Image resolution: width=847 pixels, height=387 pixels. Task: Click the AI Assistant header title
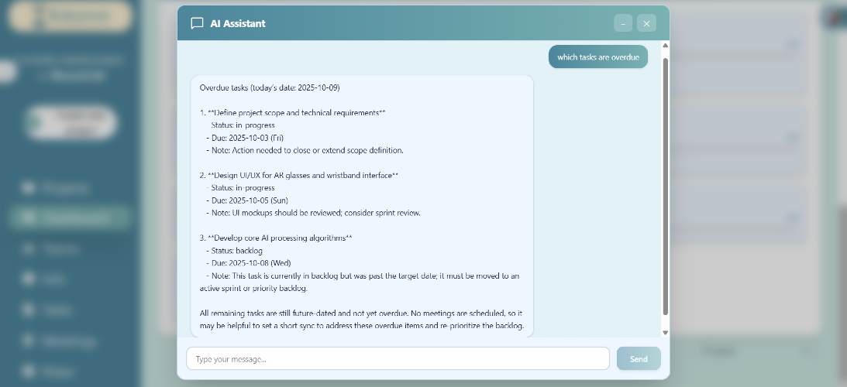(238, 23)
